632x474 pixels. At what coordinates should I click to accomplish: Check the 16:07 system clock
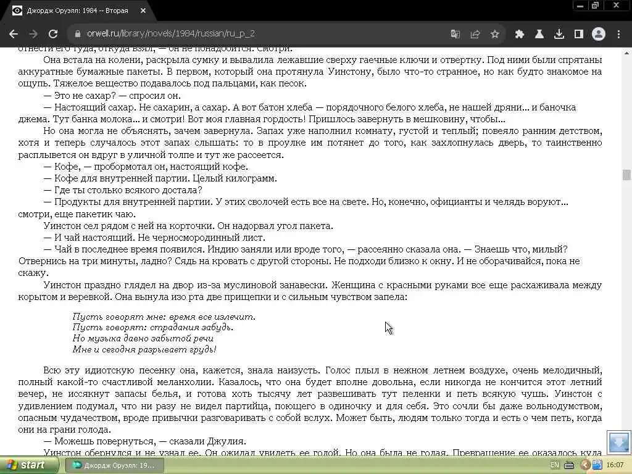[x=615, y=465]
